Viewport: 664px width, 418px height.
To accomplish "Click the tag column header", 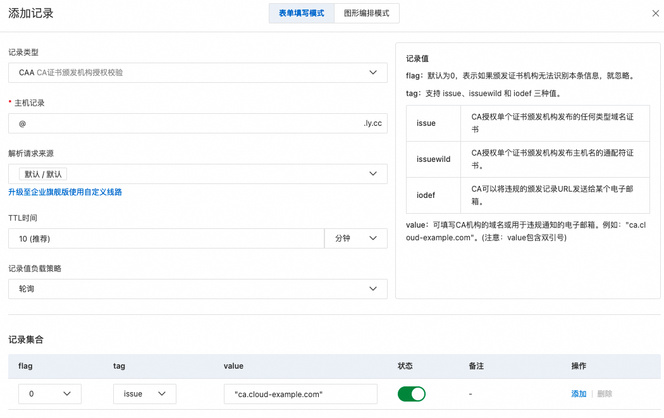I will 119,366.
